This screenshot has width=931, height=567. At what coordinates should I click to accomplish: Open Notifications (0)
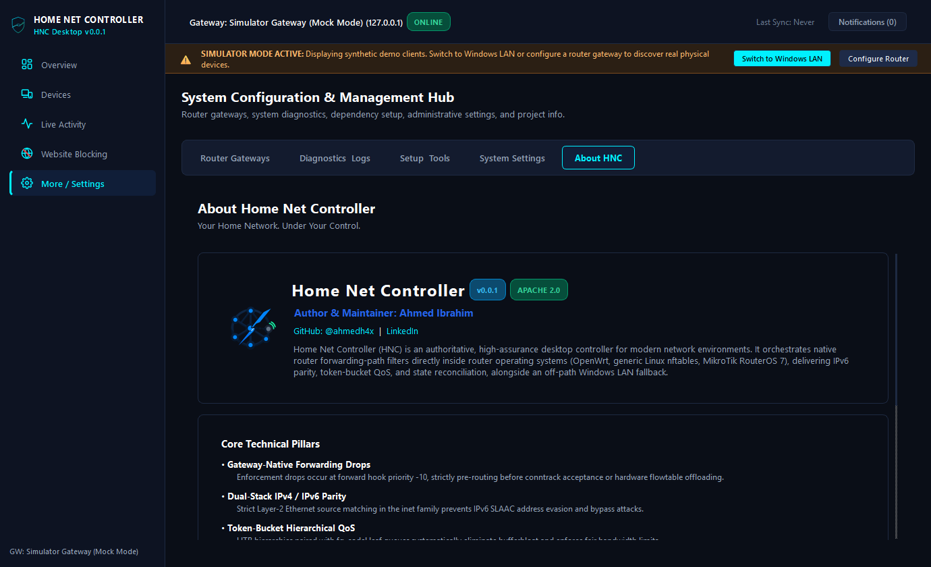click(868, 22)
